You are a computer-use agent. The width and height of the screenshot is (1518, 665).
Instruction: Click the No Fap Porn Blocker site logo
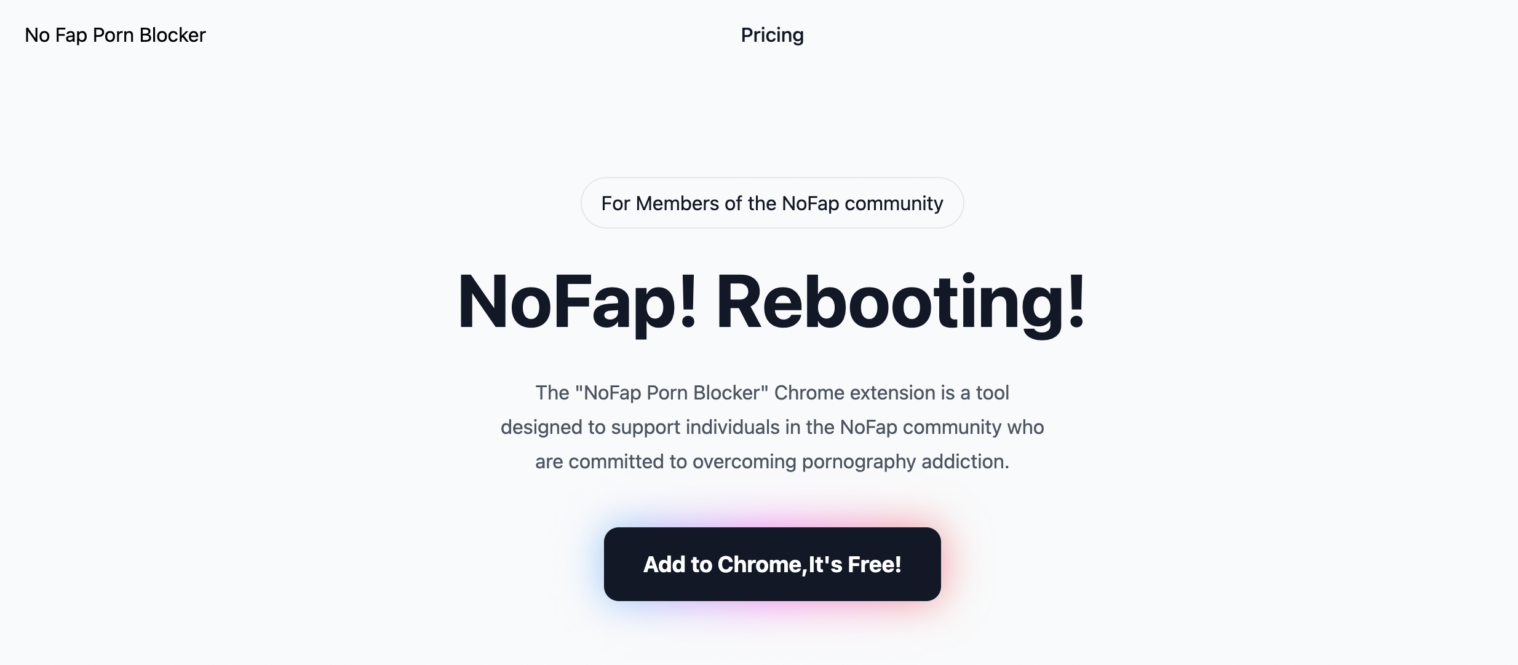(115, 35)
